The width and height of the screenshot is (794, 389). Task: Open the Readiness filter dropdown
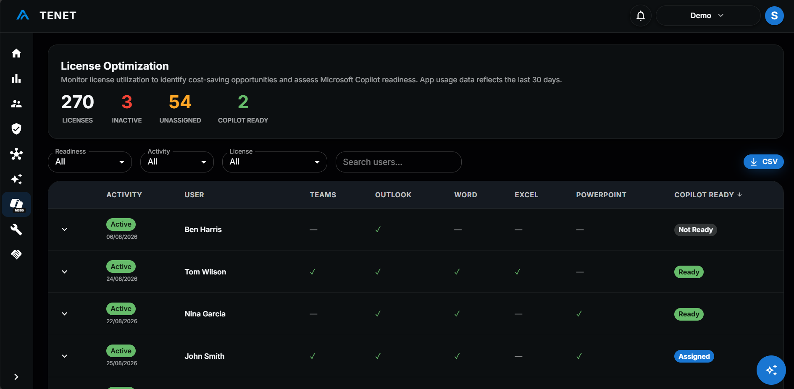[x=90, y=162]
